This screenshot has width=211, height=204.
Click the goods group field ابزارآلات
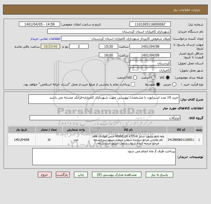point(105,118)
